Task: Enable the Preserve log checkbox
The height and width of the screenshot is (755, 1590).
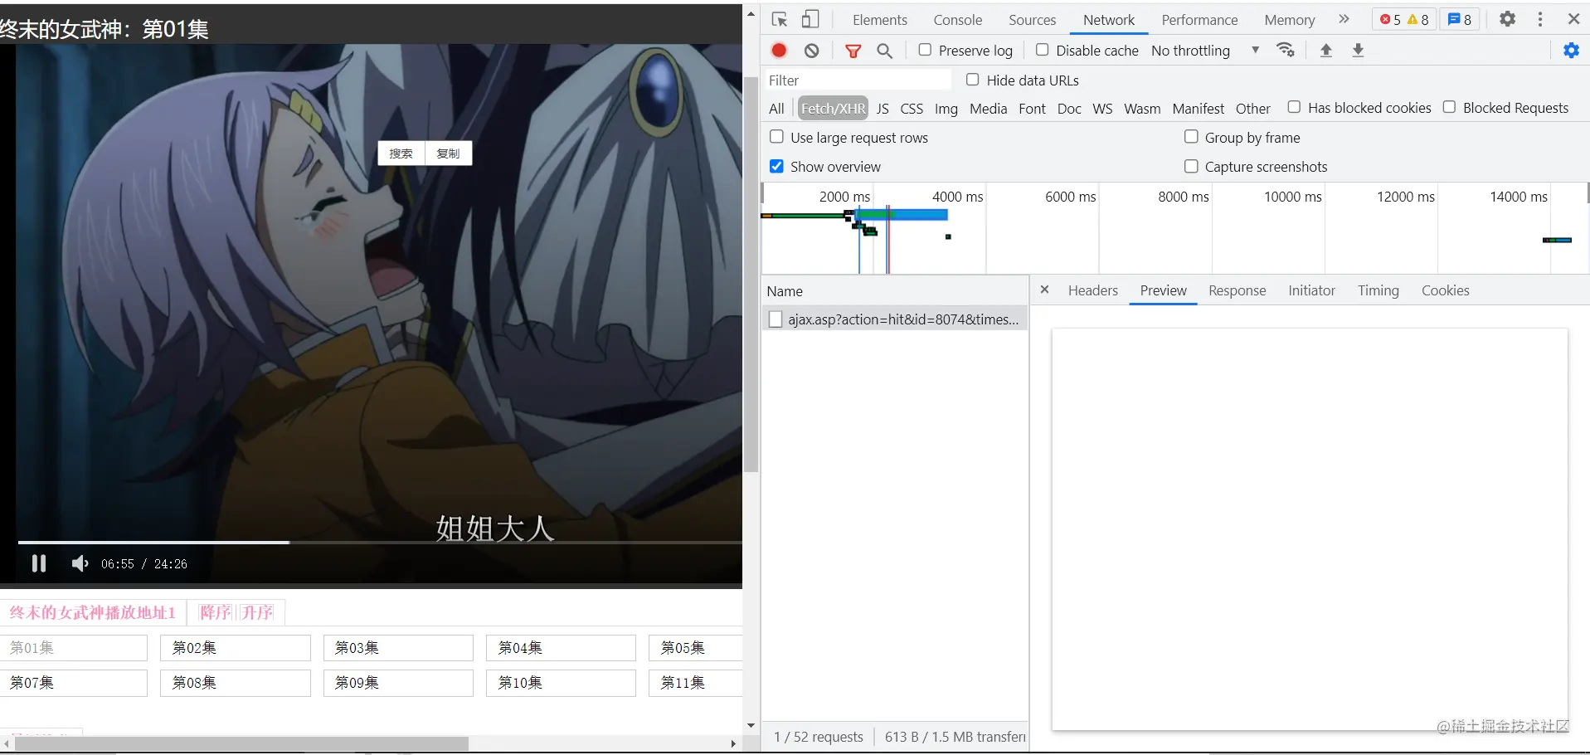Action: [x=925, y=50]
